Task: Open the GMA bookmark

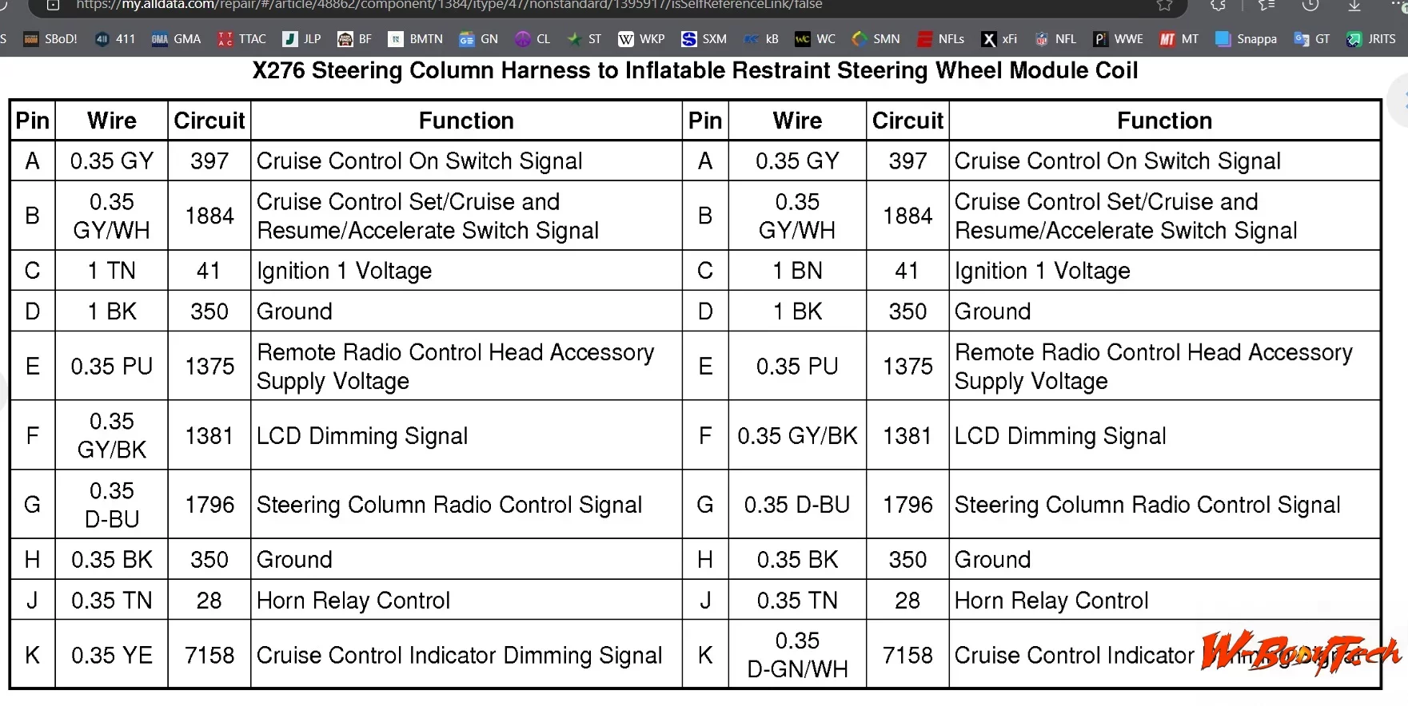Action: pos(177,39)
